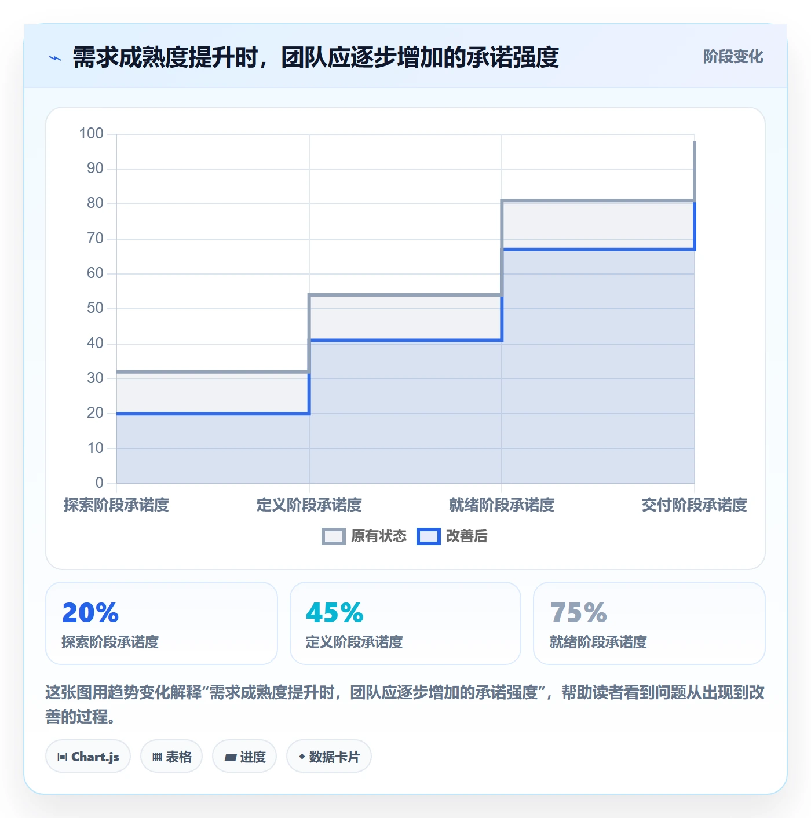The width and height of the screenshot is (811, 818).
Task: Toggle the 原有状态 legend swatch
Action: (334, 536)
